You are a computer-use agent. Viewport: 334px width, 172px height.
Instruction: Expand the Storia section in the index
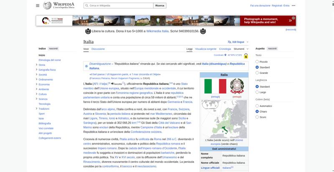pos(37,65)
